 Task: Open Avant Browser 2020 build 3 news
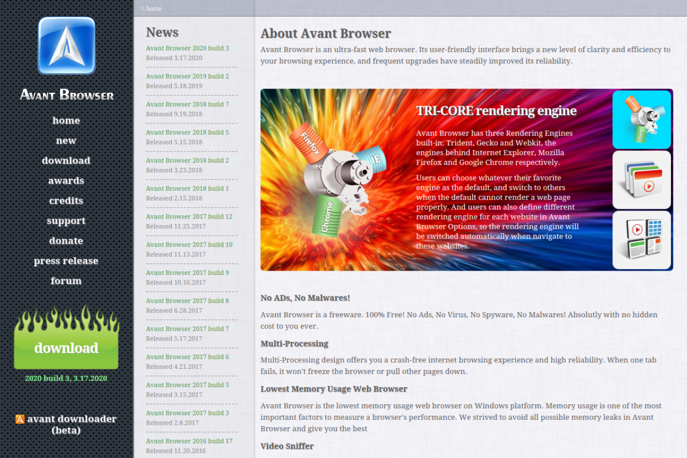[187, 48]
